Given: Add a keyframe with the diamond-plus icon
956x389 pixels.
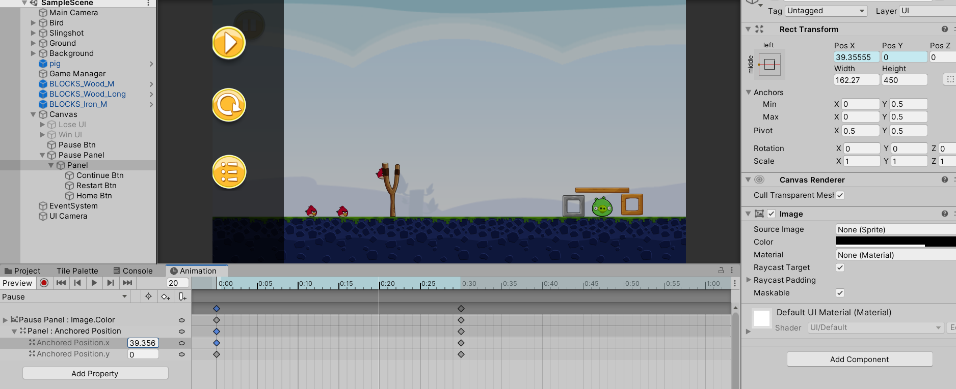Looking at the screenshot, I should [165, 296].
